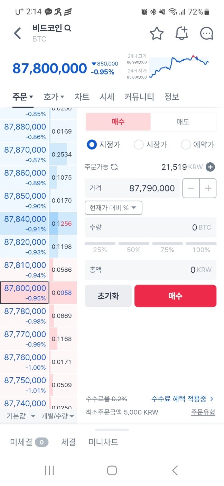The height and width of the screenshot is (486, 224).
Task: Increase price with the plus stepper
Action: coord(208,188)
